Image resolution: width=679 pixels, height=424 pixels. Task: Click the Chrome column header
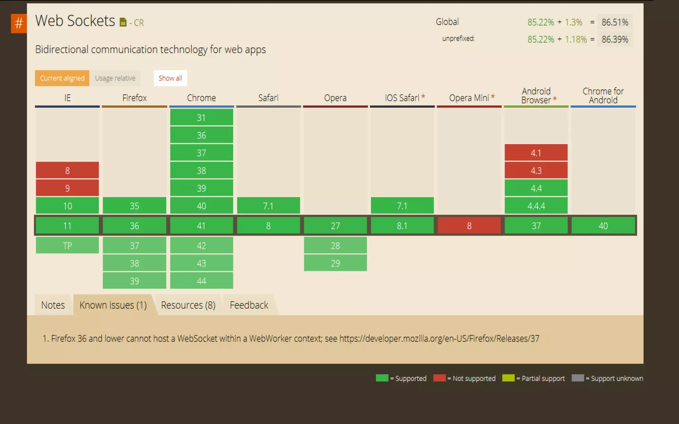[x=201, y=98]
